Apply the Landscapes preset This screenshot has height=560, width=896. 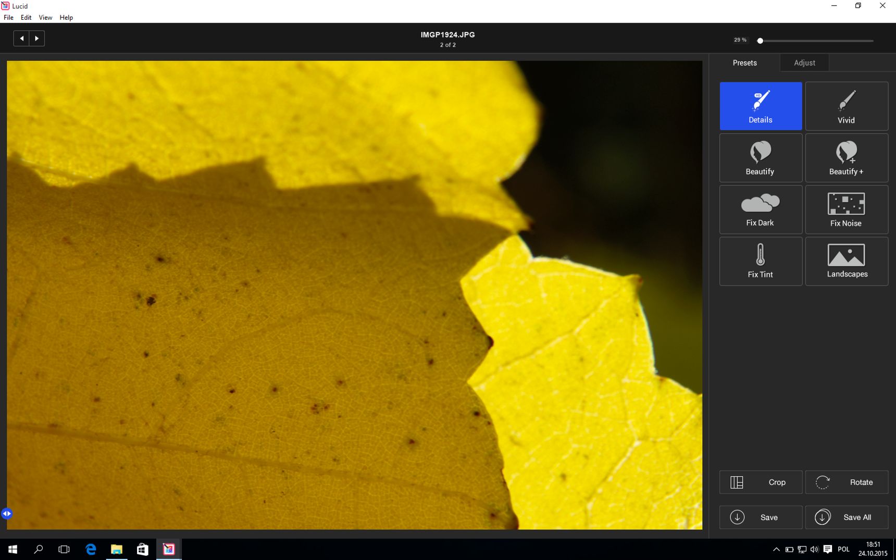pos(847,261)
